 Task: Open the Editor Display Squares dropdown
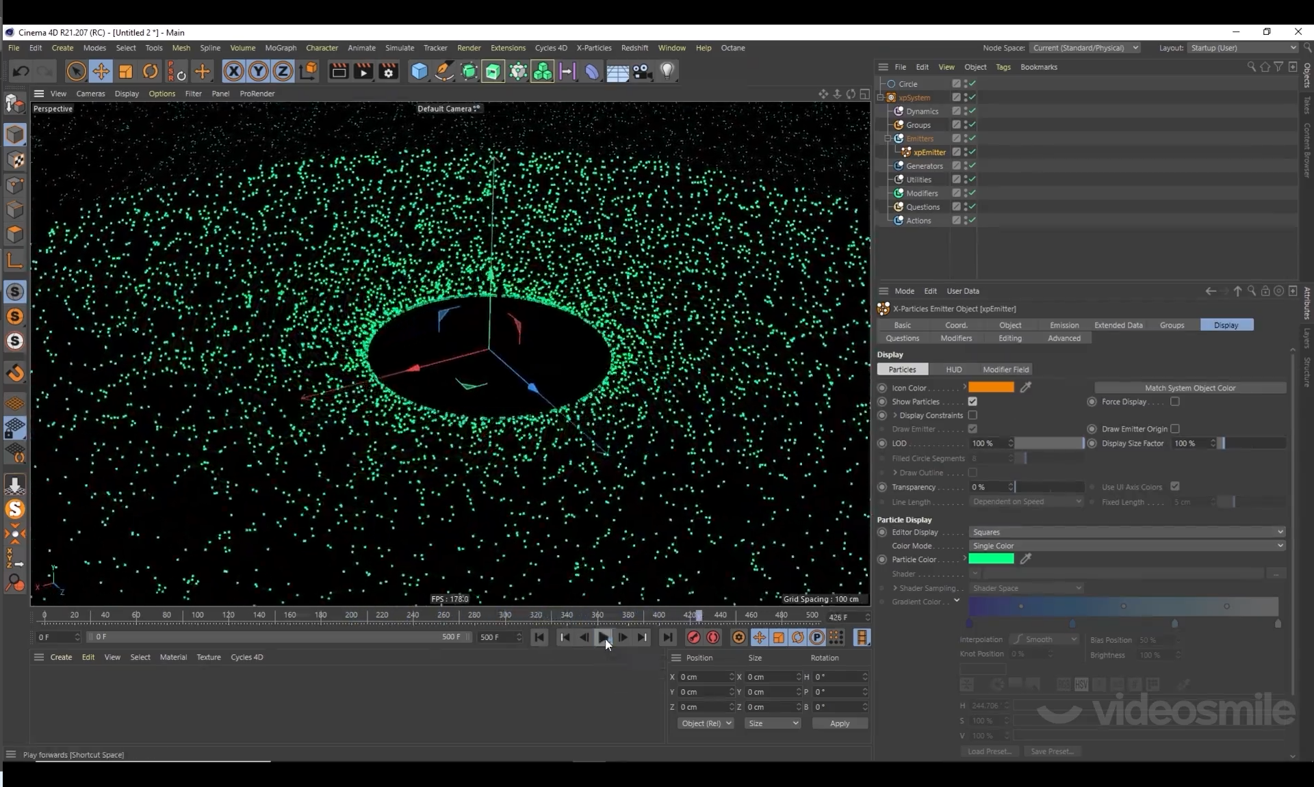tap(1126, 532)
